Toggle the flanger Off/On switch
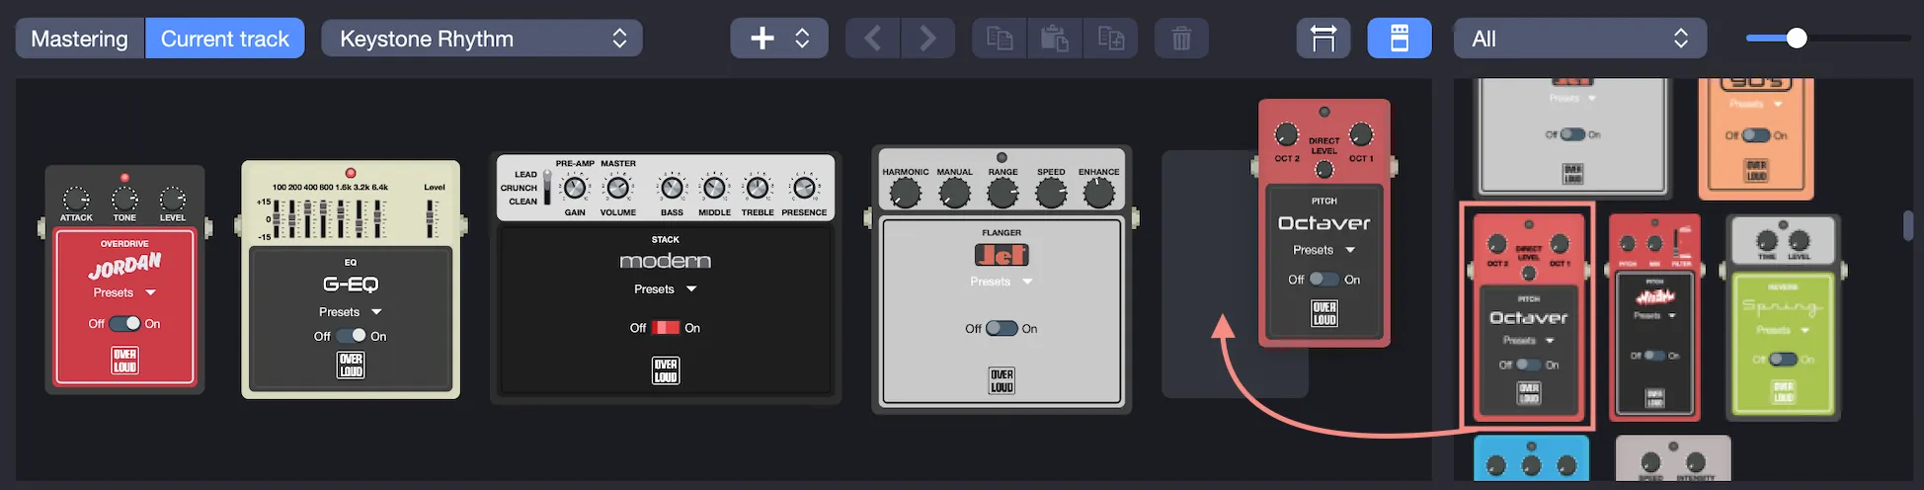Viewport: 1924px width, 490px height. pyautogui.click(x=1002, y=328)
